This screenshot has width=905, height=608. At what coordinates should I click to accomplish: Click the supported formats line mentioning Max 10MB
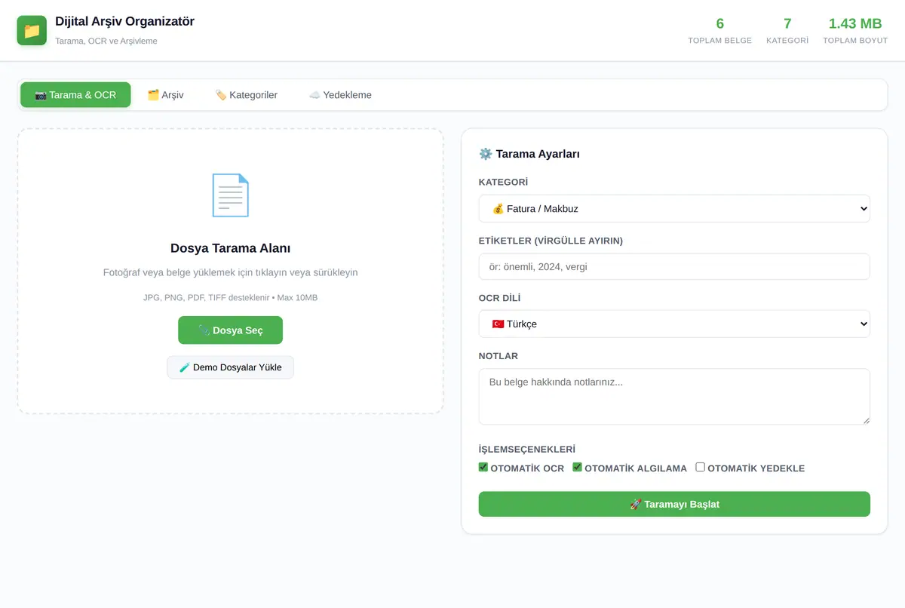[x=230, y=297]
